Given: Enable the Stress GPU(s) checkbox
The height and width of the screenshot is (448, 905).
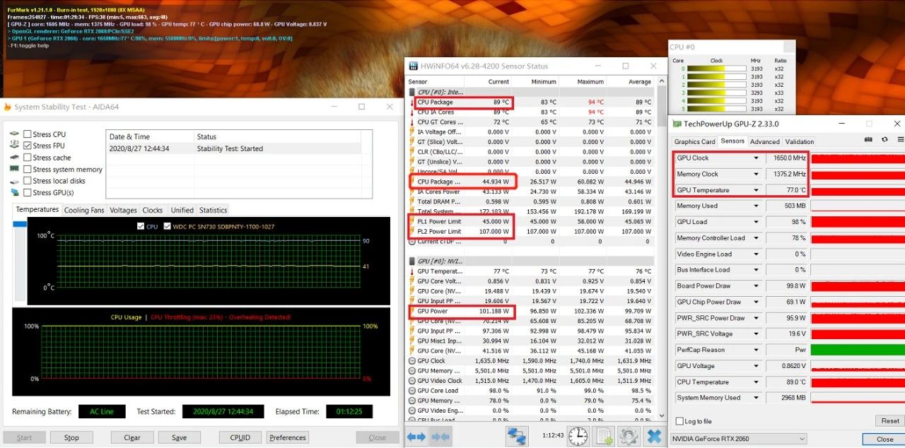Looking at the screenshot, I should (27, 192).
